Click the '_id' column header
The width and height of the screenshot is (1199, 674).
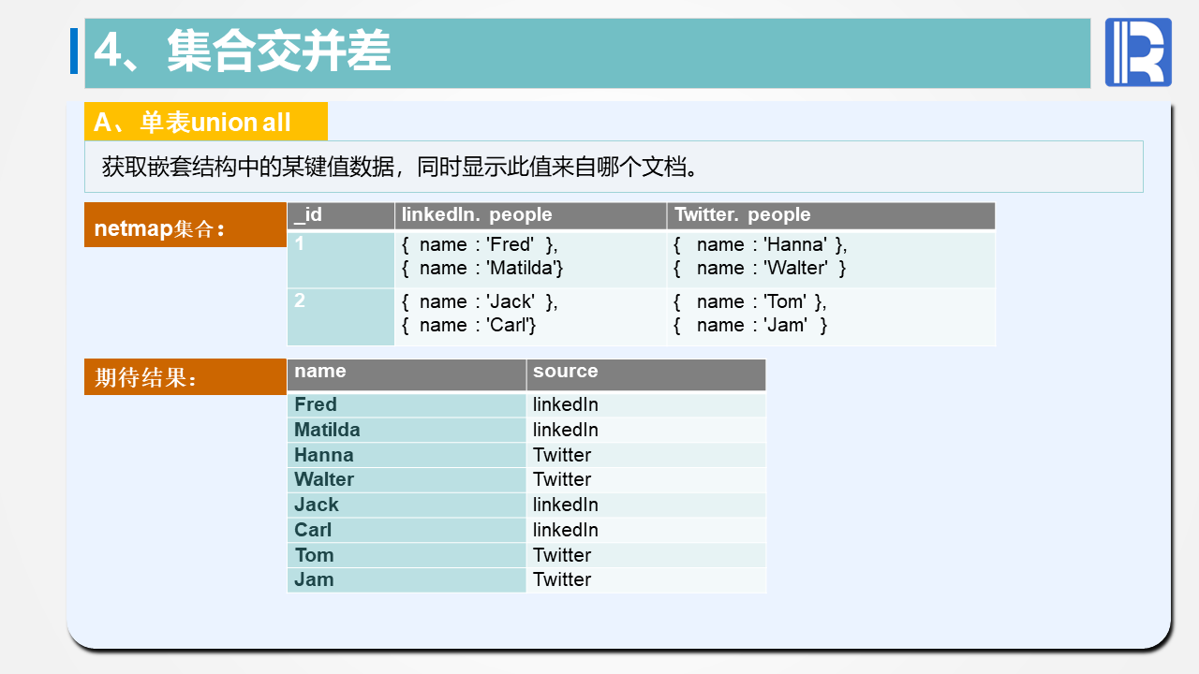pos(341,215)
